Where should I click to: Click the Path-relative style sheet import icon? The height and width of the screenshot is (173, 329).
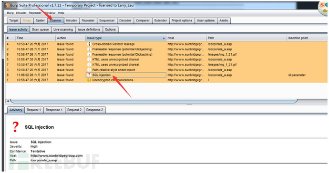pos(89,70)
